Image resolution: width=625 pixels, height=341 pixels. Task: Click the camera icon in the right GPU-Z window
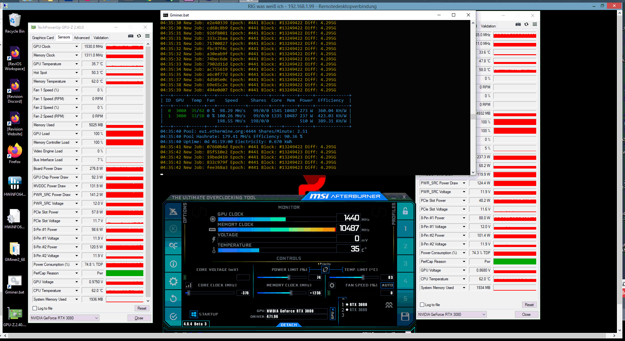pos(518,24)
